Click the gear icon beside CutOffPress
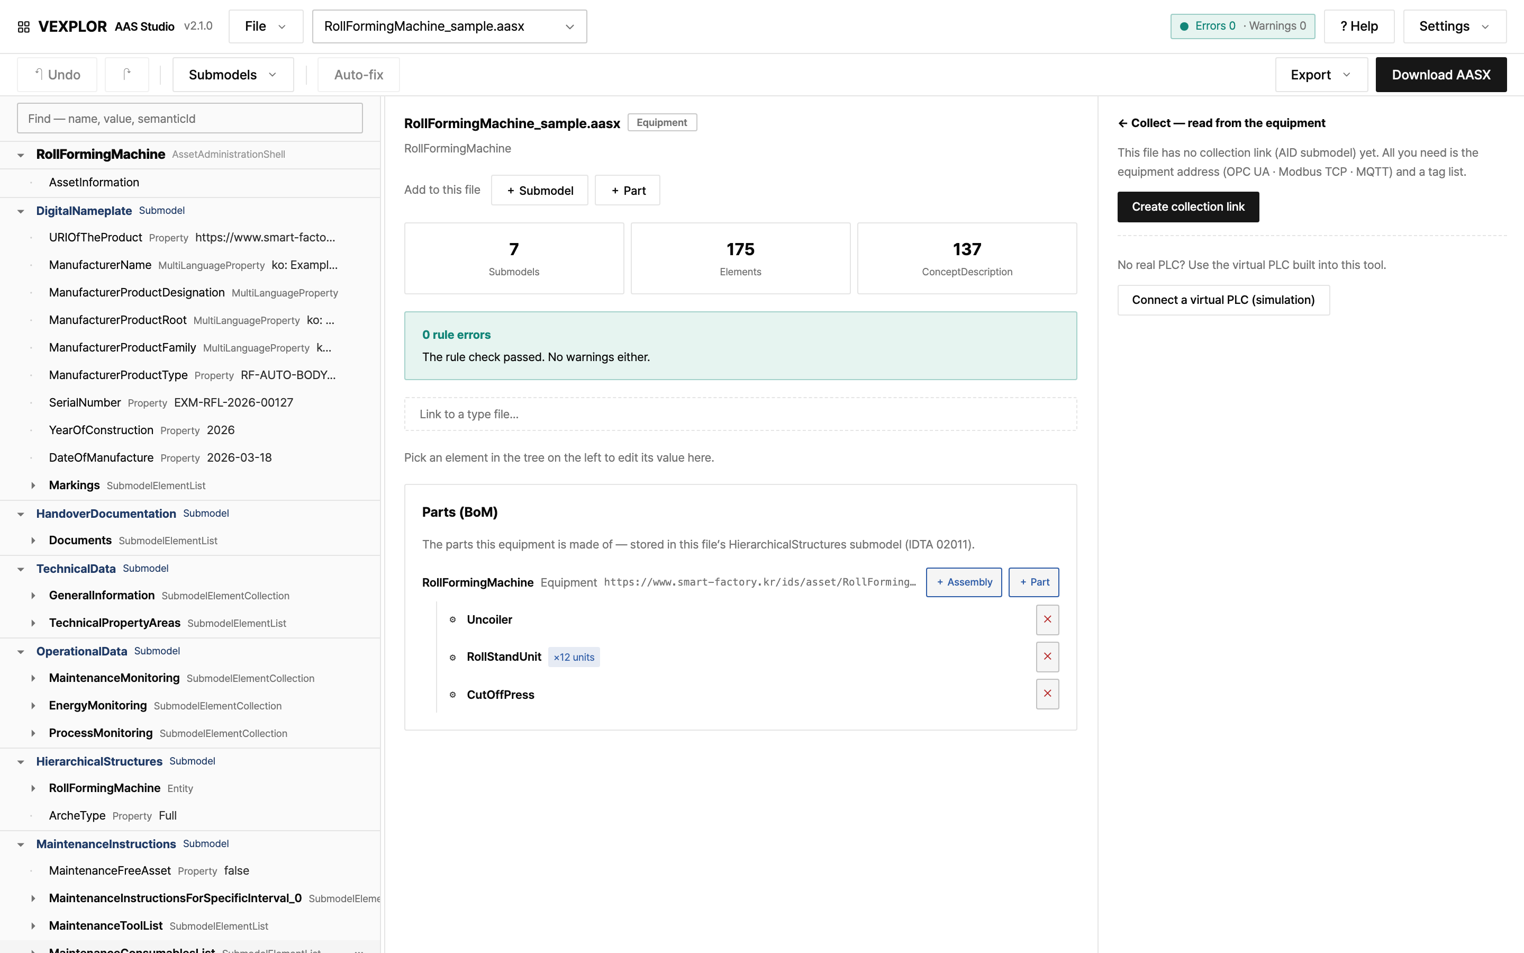 pos(452,695)
